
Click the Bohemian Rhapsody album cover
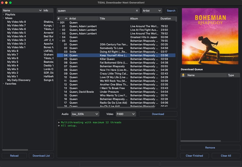point(211,36)
